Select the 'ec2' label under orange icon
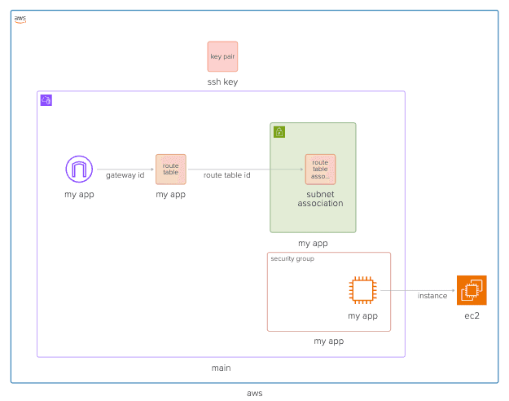 click(x=472, y=315)
